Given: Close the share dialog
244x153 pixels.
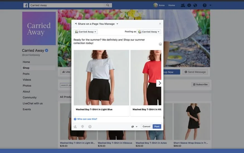Looking at the screenshot, I should tap(160, 24).
